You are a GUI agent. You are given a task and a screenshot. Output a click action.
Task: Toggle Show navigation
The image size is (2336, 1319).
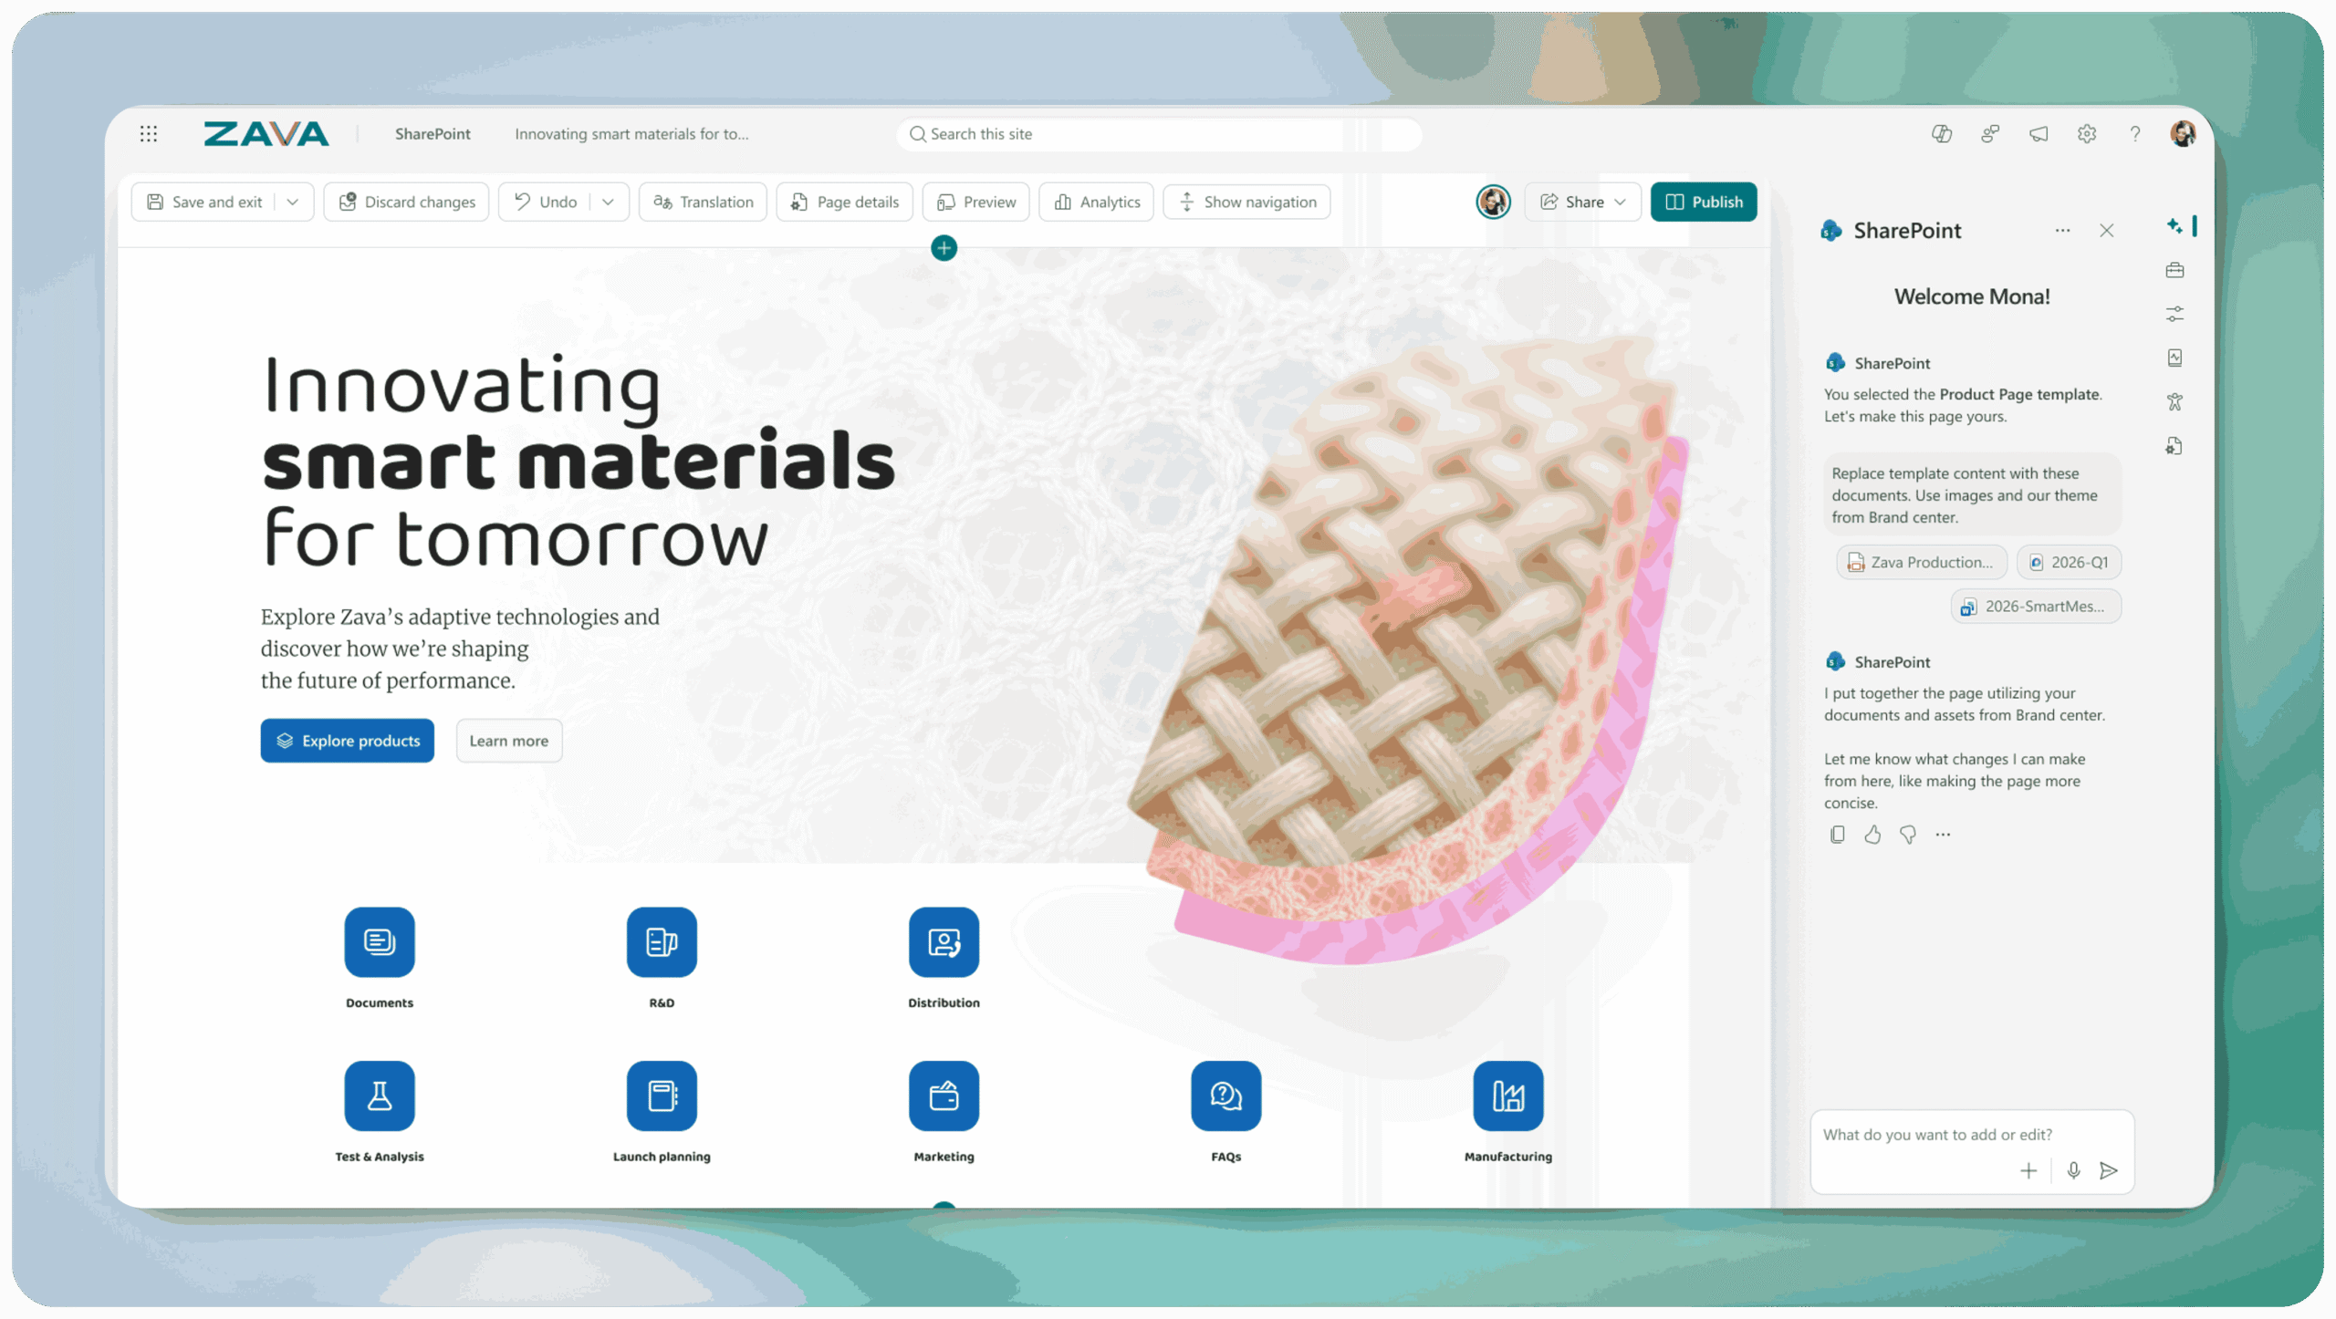1246,203
